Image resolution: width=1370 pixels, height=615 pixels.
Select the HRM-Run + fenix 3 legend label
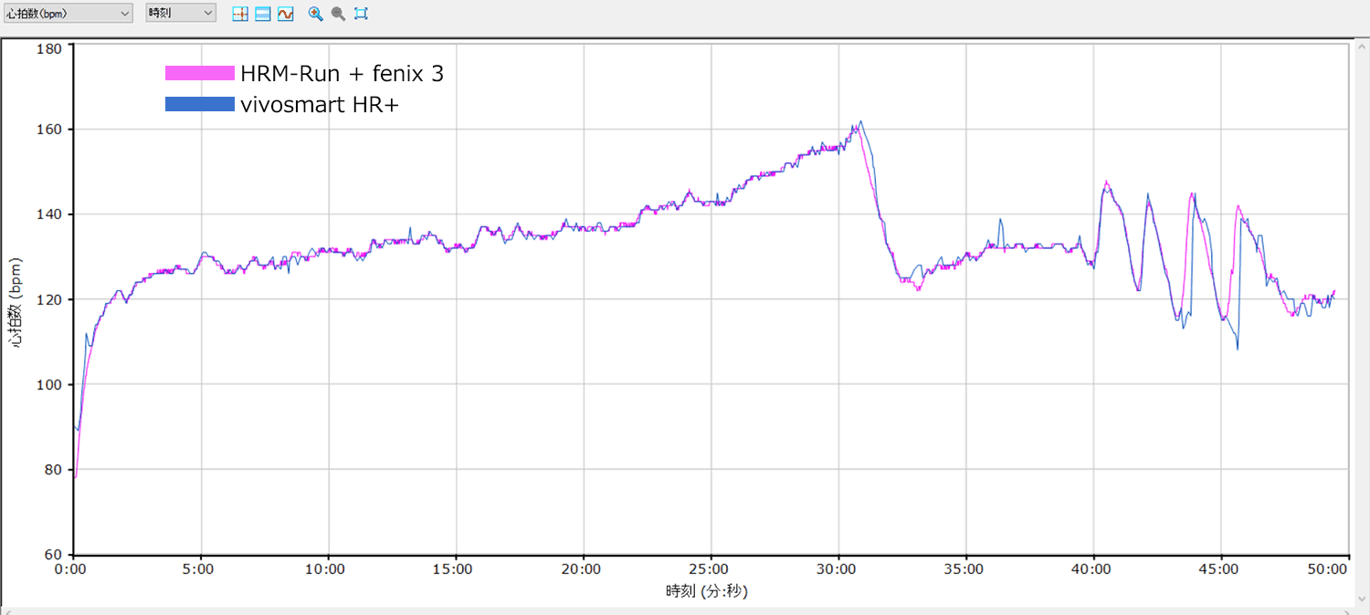click(342, 74)
